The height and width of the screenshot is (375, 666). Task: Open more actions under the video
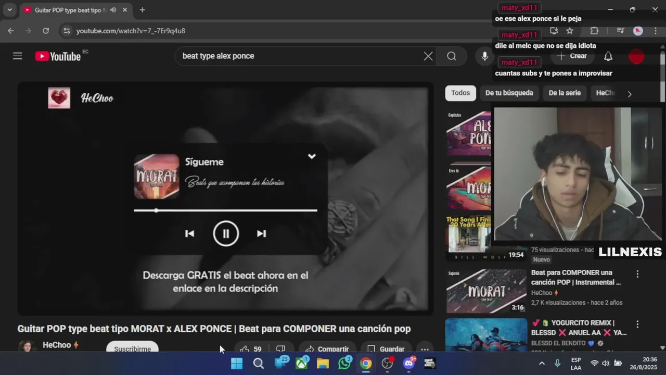coord(425,349)
